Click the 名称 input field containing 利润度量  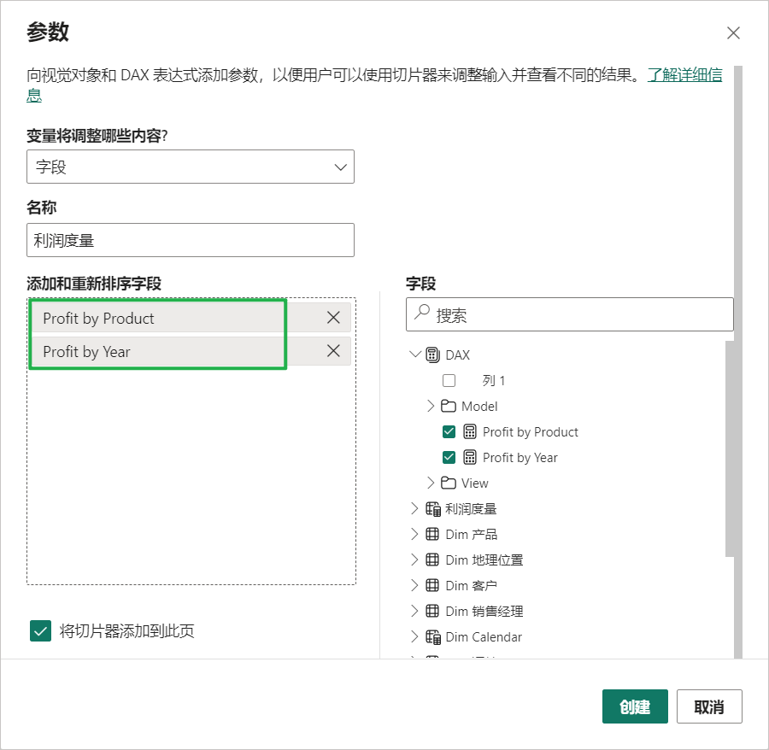tap(191, 240)
